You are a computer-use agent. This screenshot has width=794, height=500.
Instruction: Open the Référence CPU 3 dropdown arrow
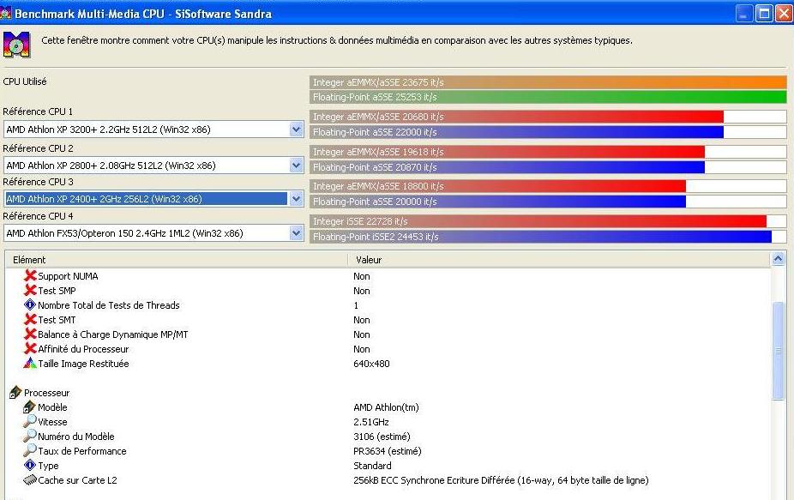(x=296, y=199)
